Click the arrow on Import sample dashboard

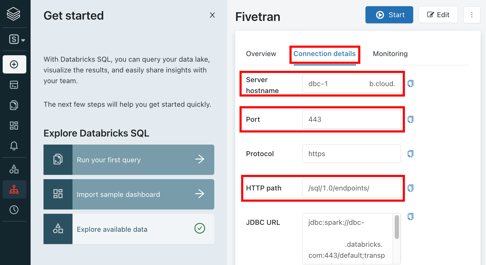200,194
